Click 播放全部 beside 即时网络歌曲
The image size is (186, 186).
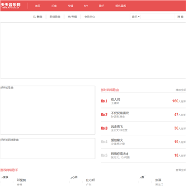(x=181, y=90)
